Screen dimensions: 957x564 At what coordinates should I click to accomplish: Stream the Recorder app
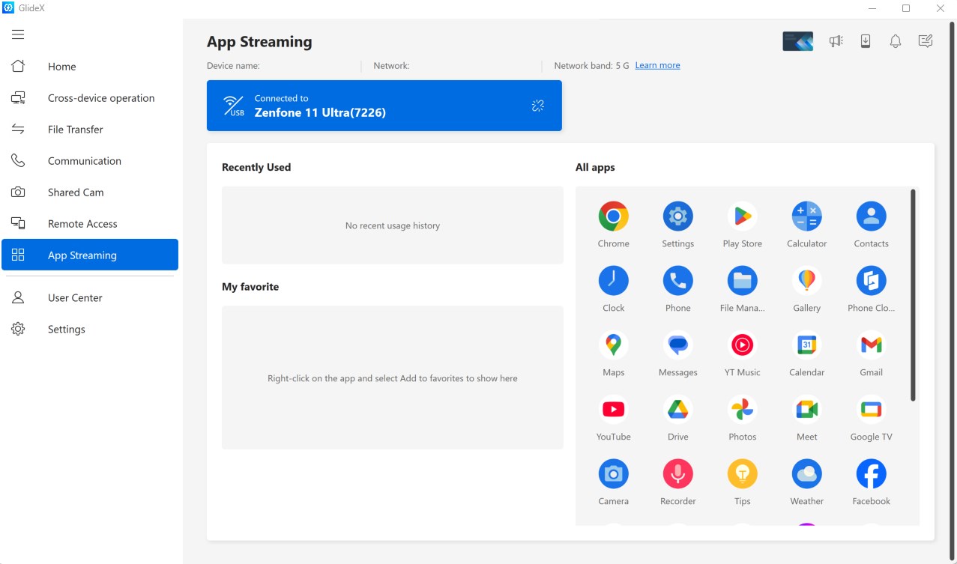pos(677,473)
